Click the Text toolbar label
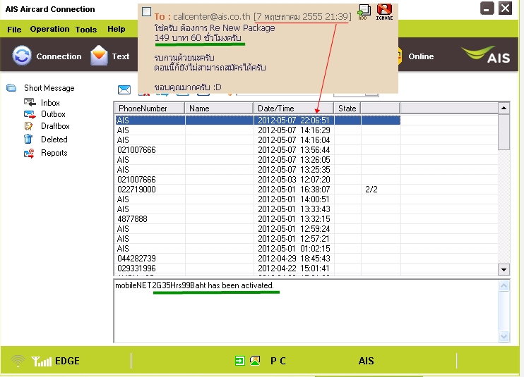 point(121,56)
